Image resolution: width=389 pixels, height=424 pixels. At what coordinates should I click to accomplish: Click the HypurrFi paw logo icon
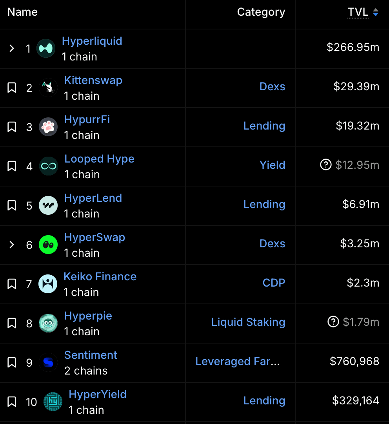coord(48,127)
